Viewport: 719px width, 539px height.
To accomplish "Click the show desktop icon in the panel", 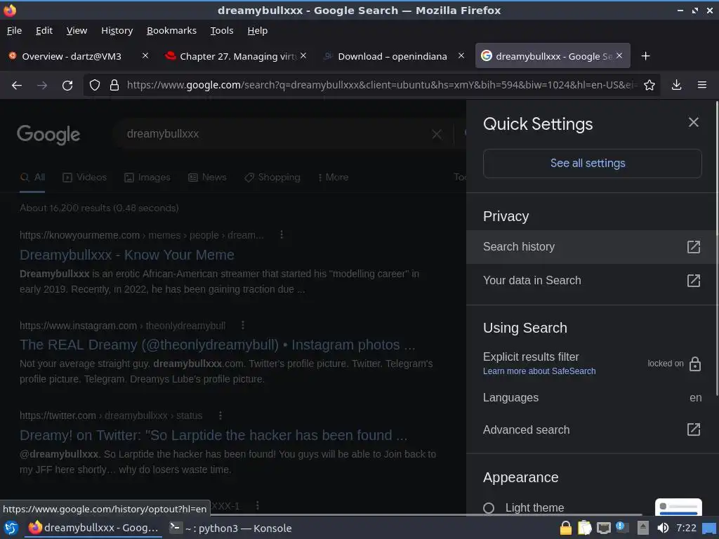I will click(x=709, y=528).
